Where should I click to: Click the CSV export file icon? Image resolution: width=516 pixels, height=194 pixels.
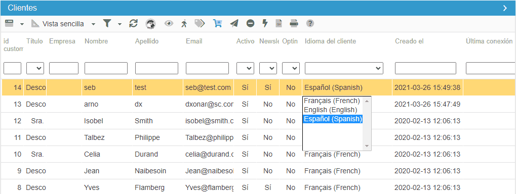279,23
